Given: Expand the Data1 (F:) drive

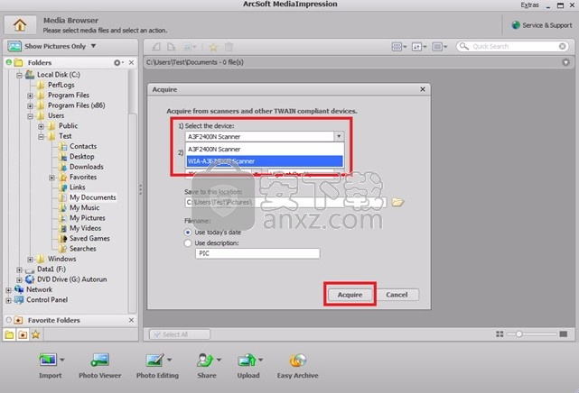Looking at the screenshot, I should coord(19,270).
